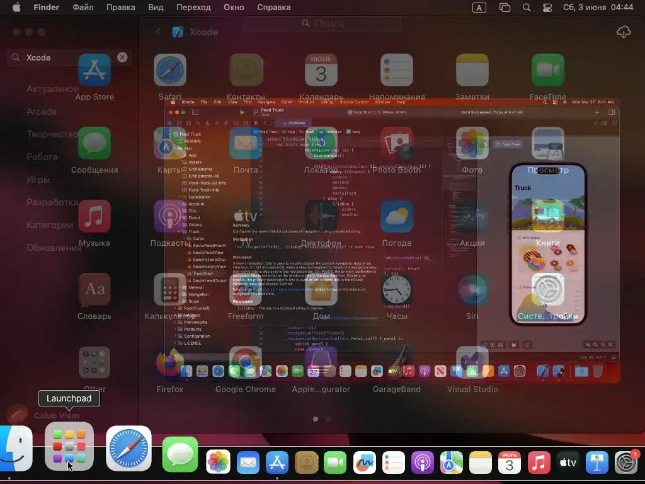The image size is (645, 484).
Task: Launch Музыка from Launchpad grid
Action: tap(94, 217)
